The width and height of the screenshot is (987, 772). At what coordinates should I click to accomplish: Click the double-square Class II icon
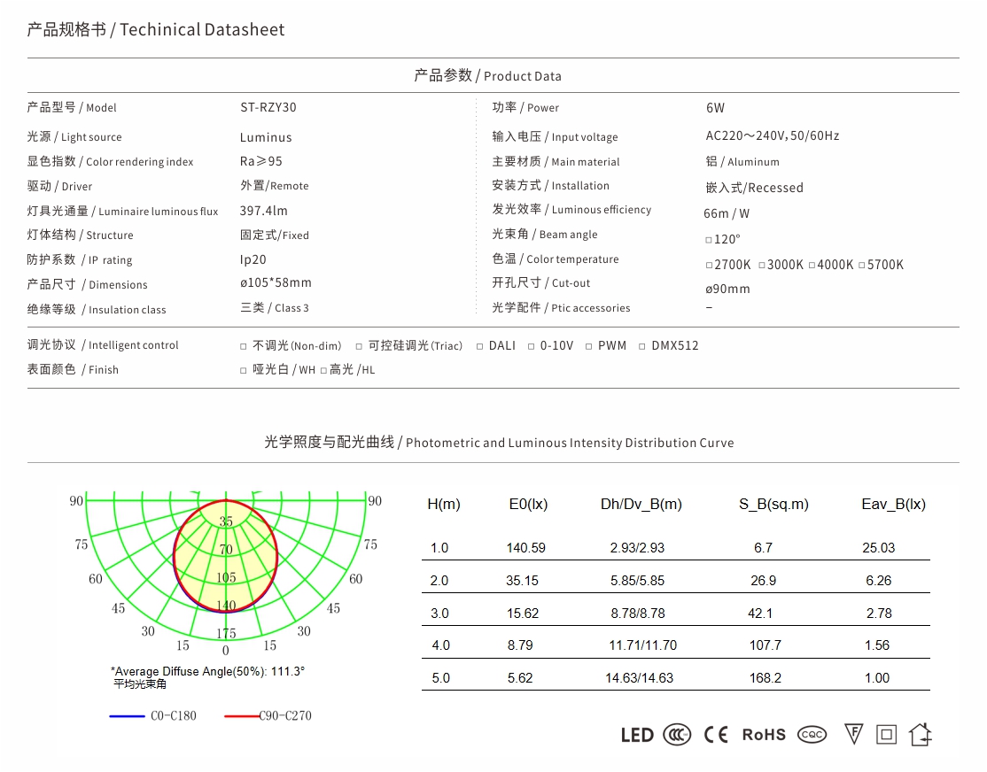tap(887, 734)
